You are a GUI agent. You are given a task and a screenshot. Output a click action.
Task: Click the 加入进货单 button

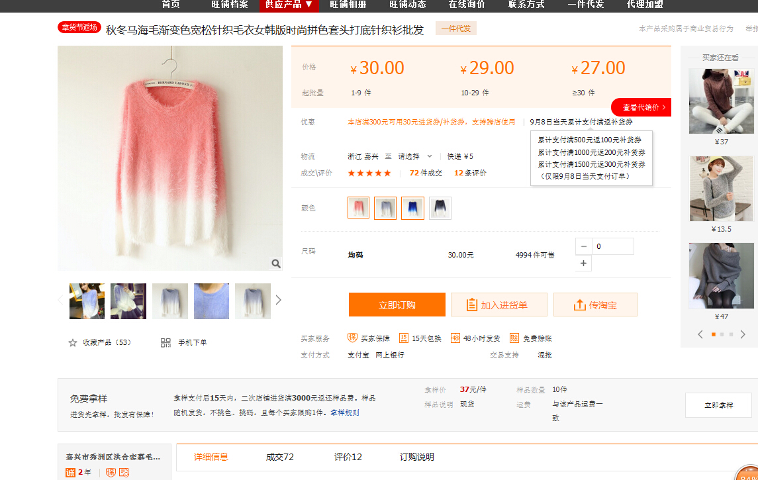click(x=498, y=305)
